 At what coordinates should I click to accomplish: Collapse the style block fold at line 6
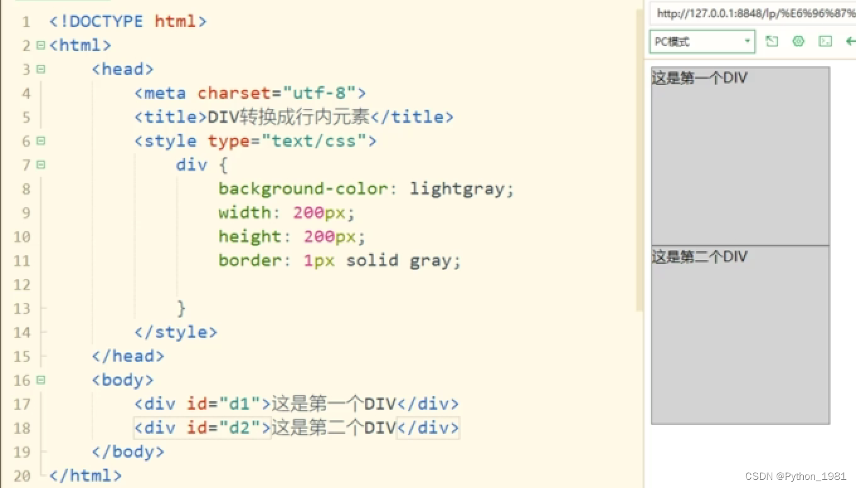[x=40, y=141]
